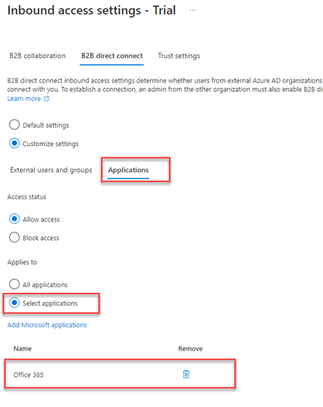This screenshot has width=323, height=407.
Task: Click the Remove column header
Action: pos(190,348)
